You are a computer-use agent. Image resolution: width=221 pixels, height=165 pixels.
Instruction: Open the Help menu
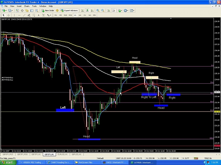pos(51,6)
